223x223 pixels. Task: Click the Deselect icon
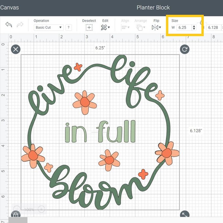pos(89,28)
